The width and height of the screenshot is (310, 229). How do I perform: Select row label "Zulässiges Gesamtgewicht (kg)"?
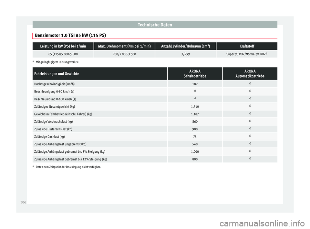click(x=55, y=107)
